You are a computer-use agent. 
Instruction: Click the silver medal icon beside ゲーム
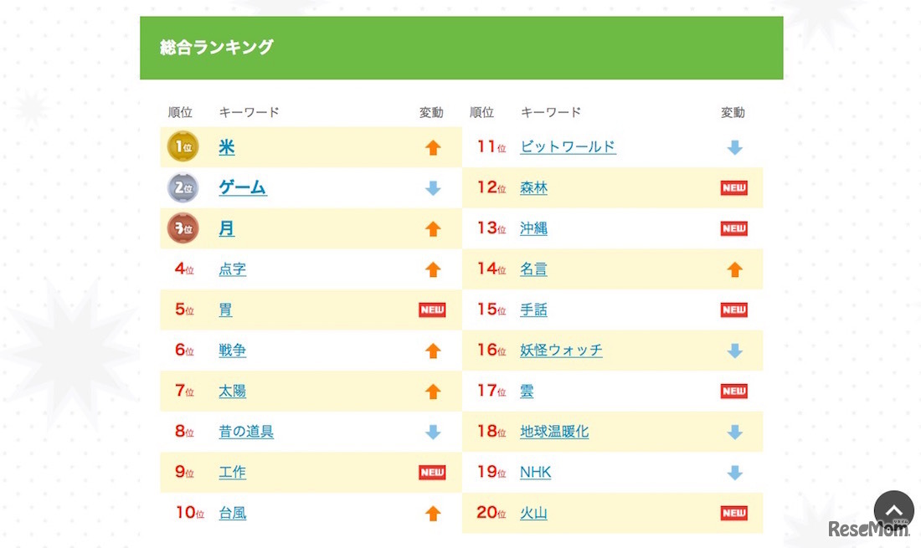(182, 187)
